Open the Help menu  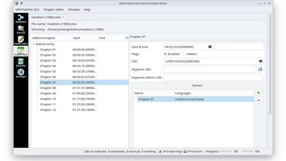click(x=87, y=10)
